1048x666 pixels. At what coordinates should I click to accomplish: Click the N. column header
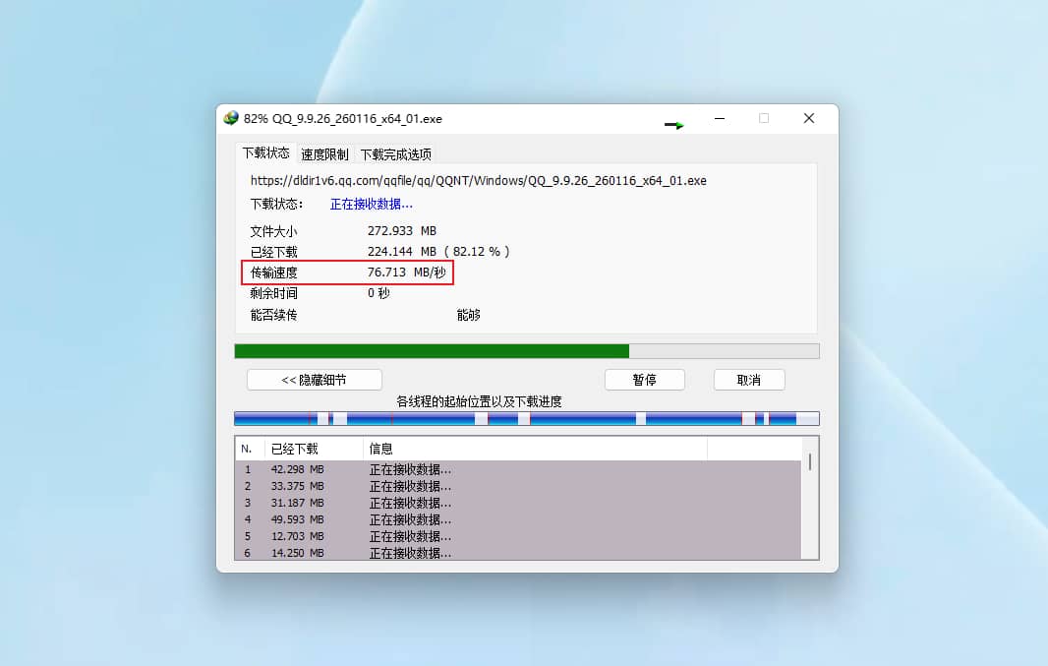point(246,448)
